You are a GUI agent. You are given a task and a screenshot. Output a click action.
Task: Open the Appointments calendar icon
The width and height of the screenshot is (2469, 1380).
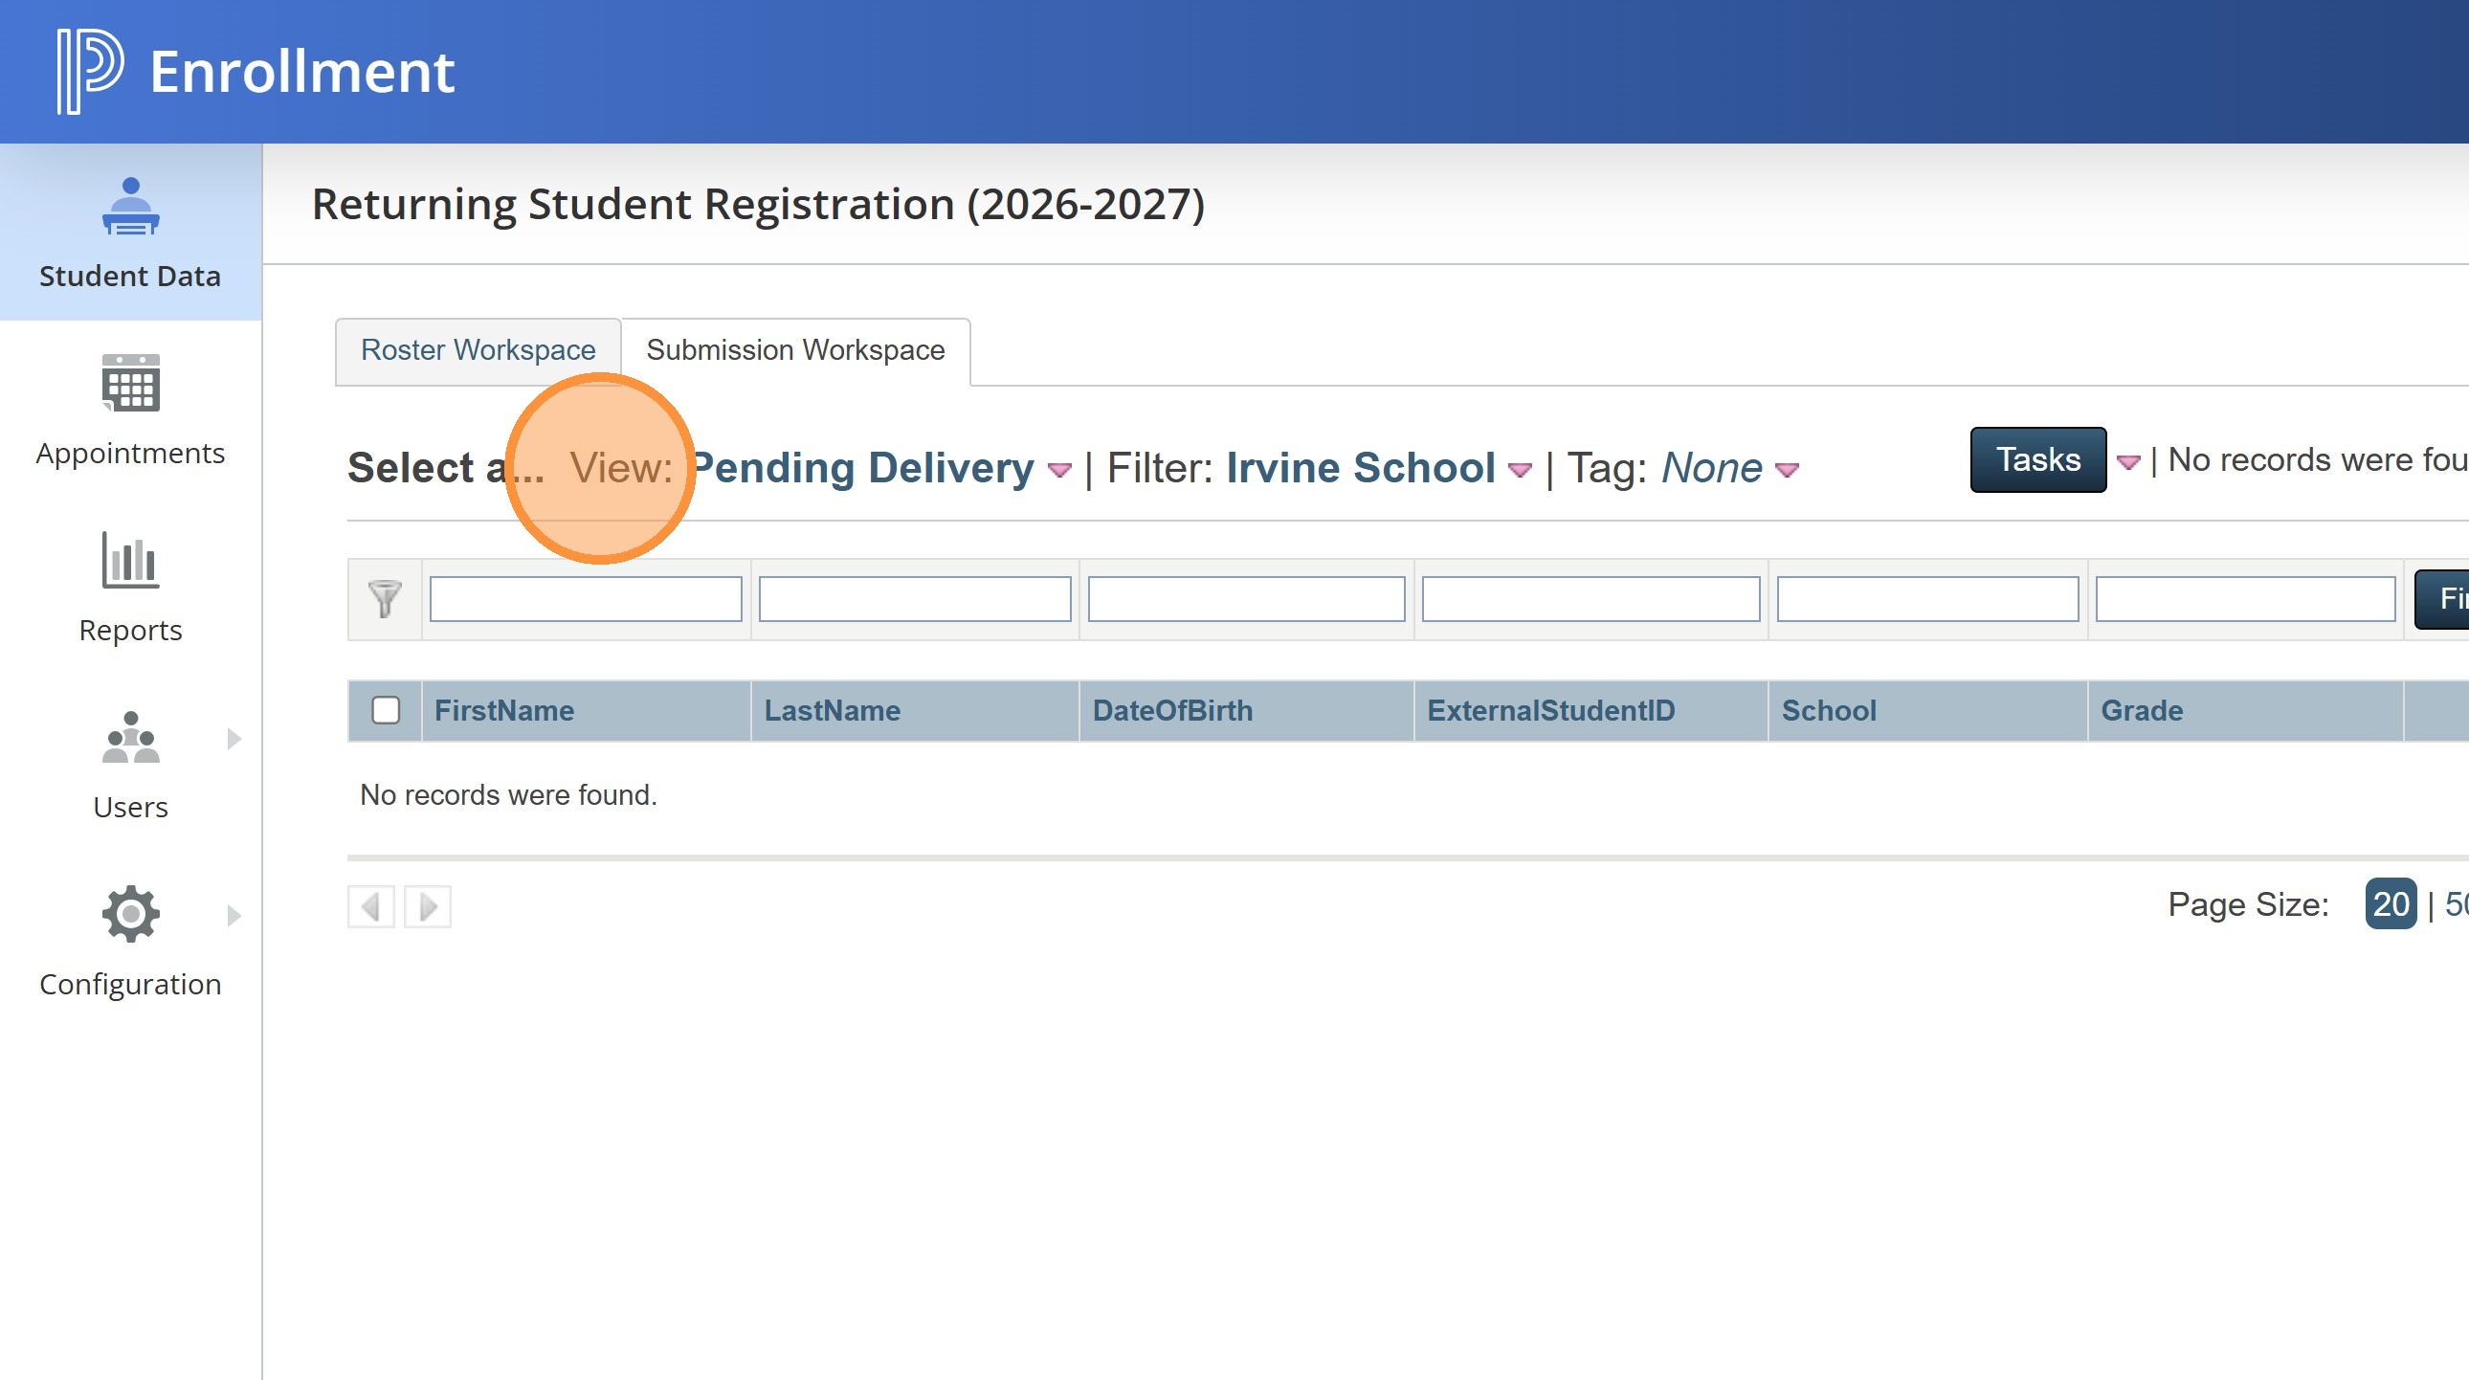(130, 384)
